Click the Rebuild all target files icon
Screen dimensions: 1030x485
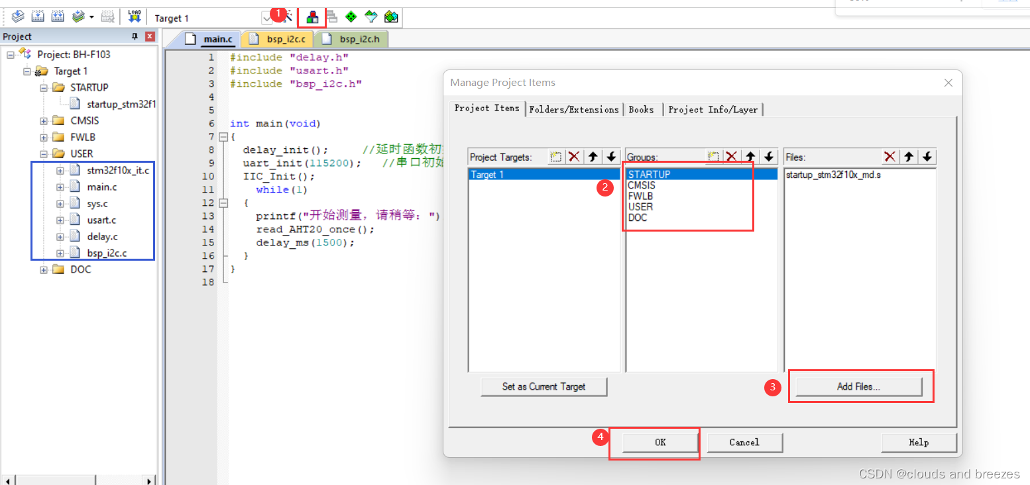58,17
